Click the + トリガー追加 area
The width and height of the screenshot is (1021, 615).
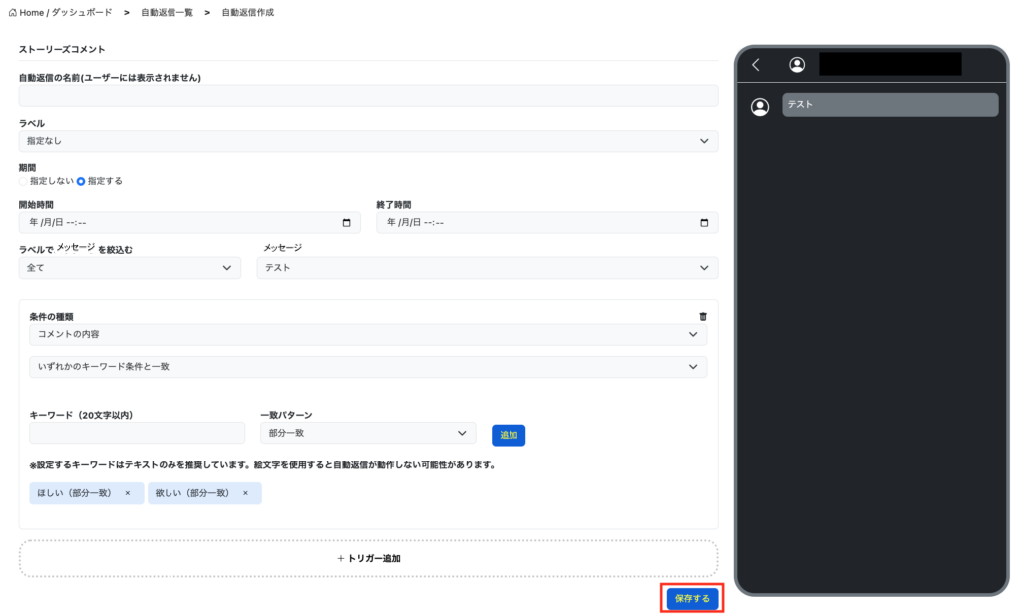[368, 558]
